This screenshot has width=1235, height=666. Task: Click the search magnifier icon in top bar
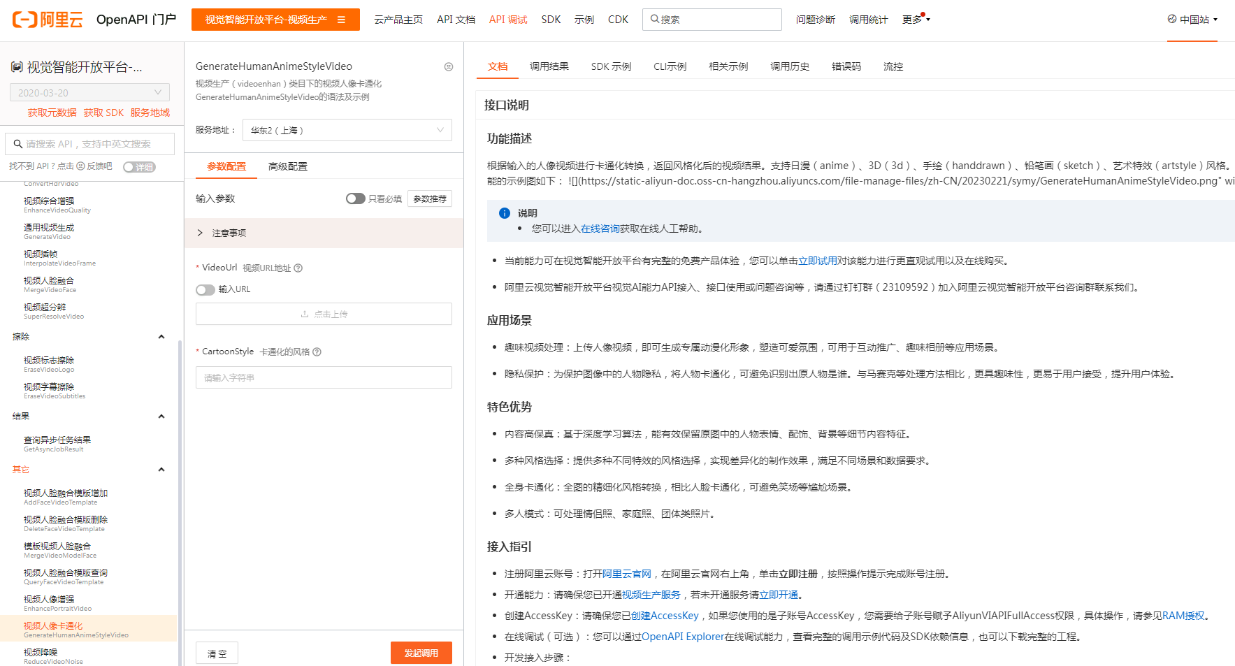click(655, 19)
